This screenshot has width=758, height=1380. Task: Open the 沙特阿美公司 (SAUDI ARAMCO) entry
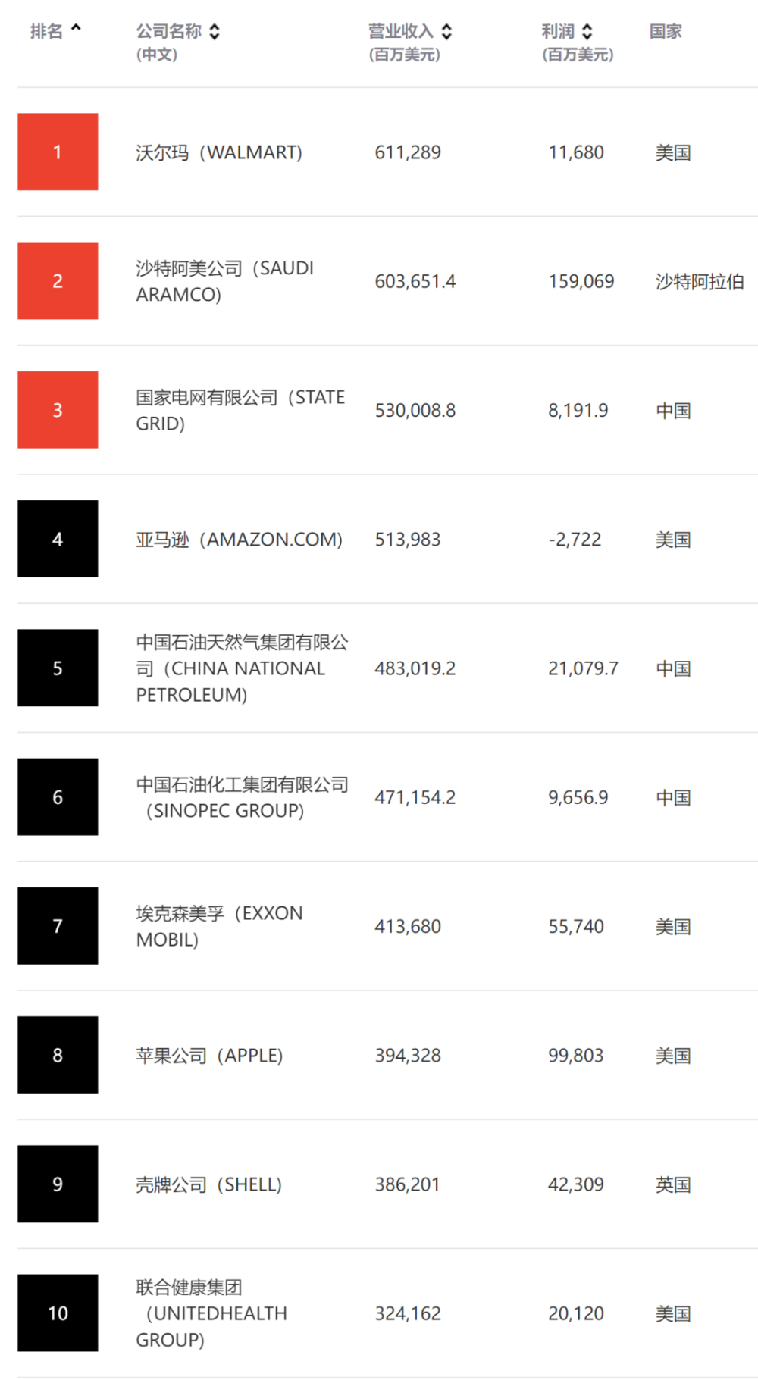(225, 281)
